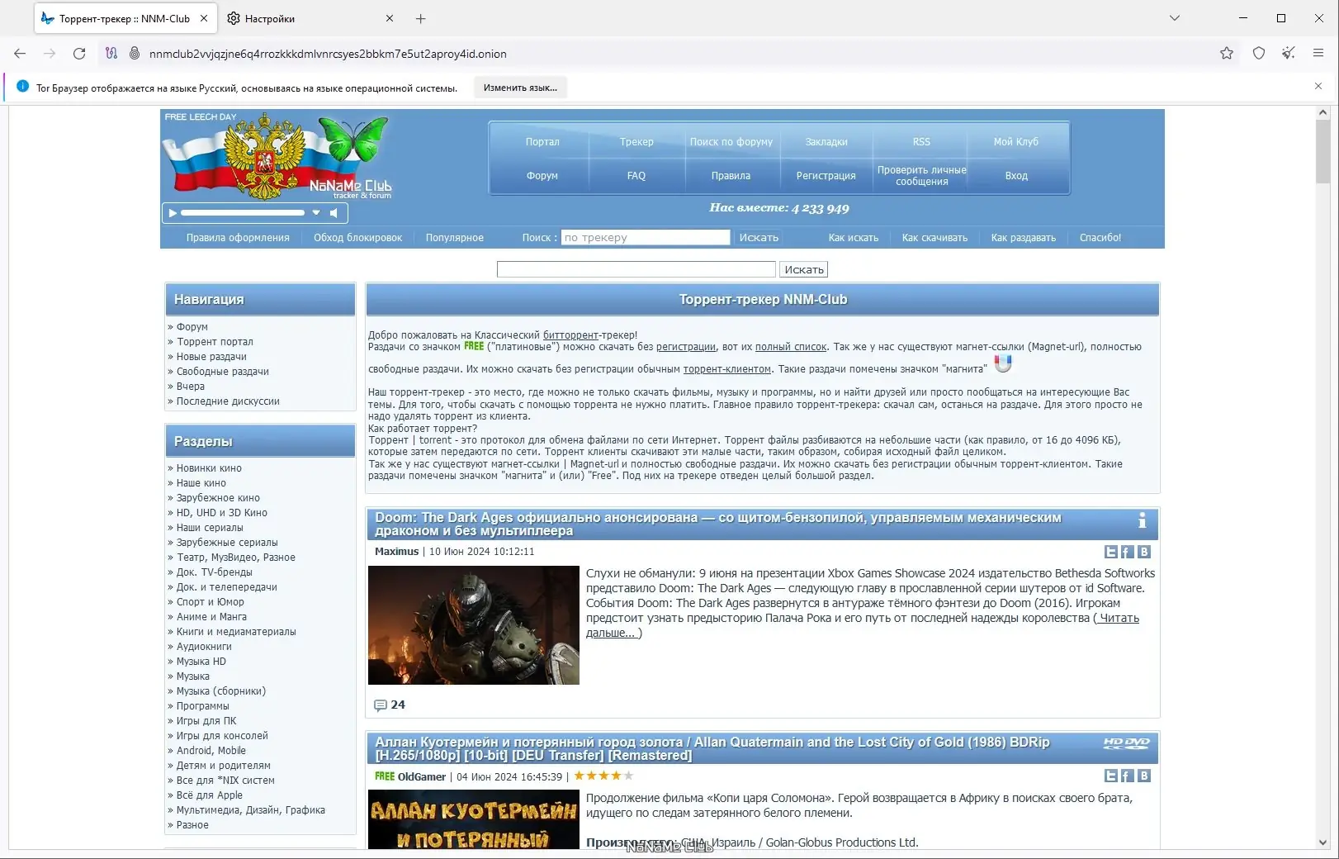The width and height of the screenshot is (1339, 859).
Task: Open Правила оформления link
Action: (x=238, y=238)
